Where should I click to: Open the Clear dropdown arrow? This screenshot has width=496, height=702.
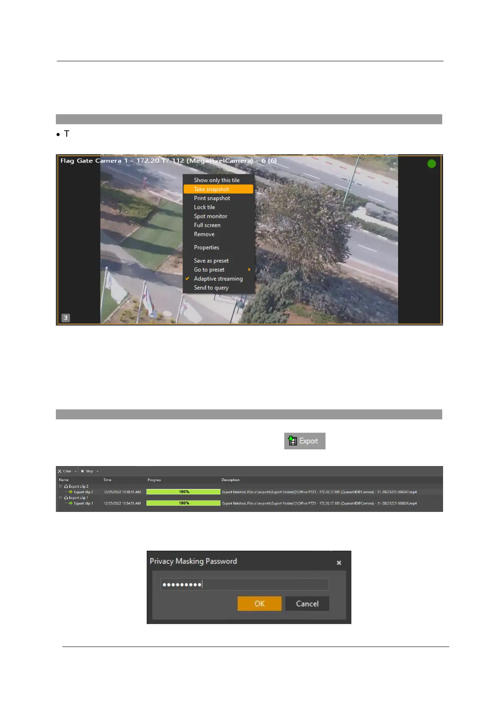click(x=75, y=471)
